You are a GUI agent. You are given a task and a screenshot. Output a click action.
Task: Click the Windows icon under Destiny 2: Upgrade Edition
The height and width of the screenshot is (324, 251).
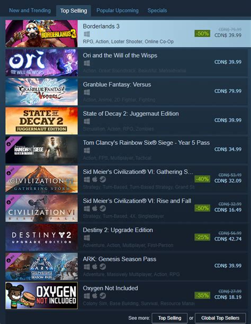87,238
